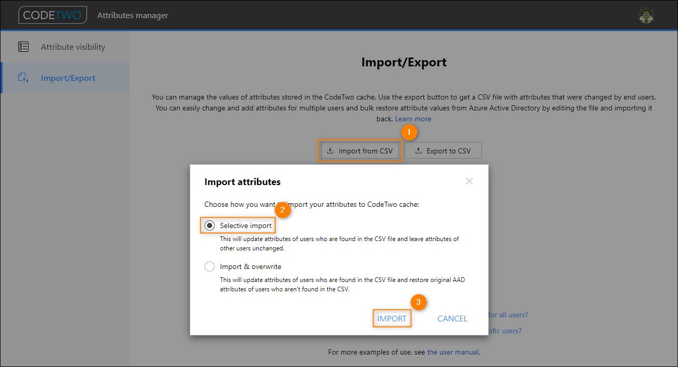Image resolution: width=678 pixels, height=367 pixels.
Task: Open the user avatar menu
Action: click(x=646, y=16)
